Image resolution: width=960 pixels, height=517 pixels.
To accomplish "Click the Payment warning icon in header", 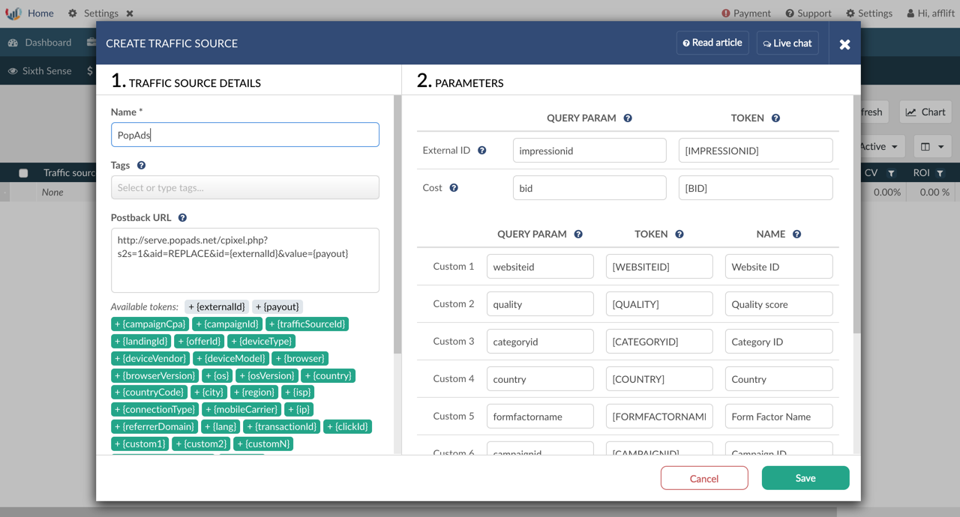I will pyautogui.click(x=725, y=13).
